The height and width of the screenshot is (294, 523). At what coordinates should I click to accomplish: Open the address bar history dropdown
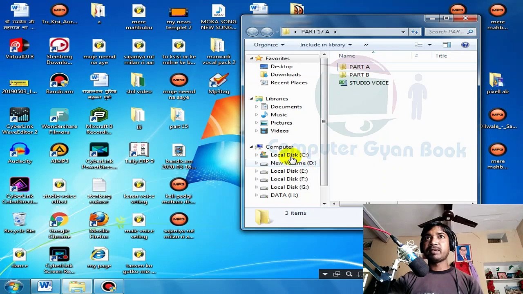click(403, 32)
